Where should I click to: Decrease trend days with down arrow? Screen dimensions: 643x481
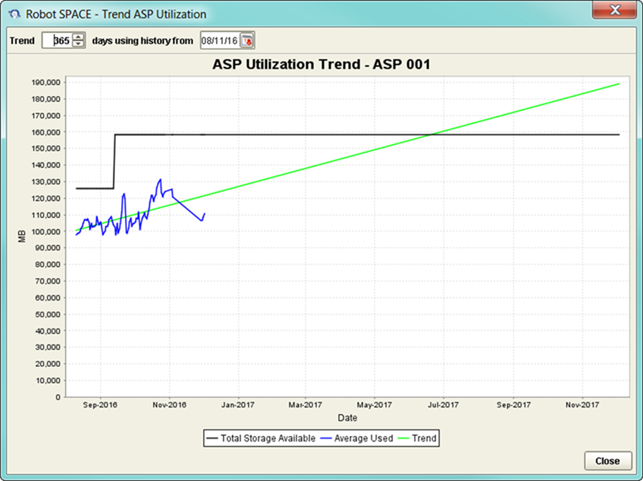(x=78, y=44)
